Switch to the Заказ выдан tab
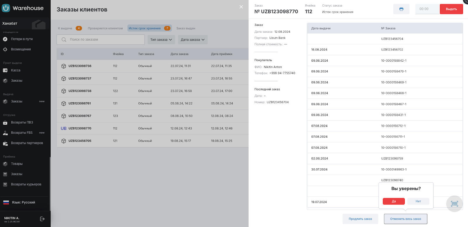Image resolution: width=468 pixels, height=227 pixels. click(186, 28)
